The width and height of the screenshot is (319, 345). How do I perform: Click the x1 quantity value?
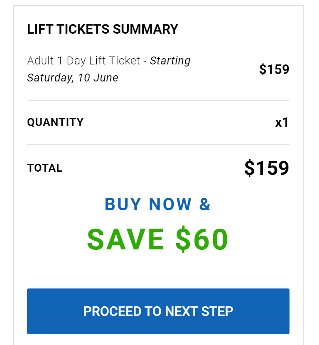pos(282,123)
